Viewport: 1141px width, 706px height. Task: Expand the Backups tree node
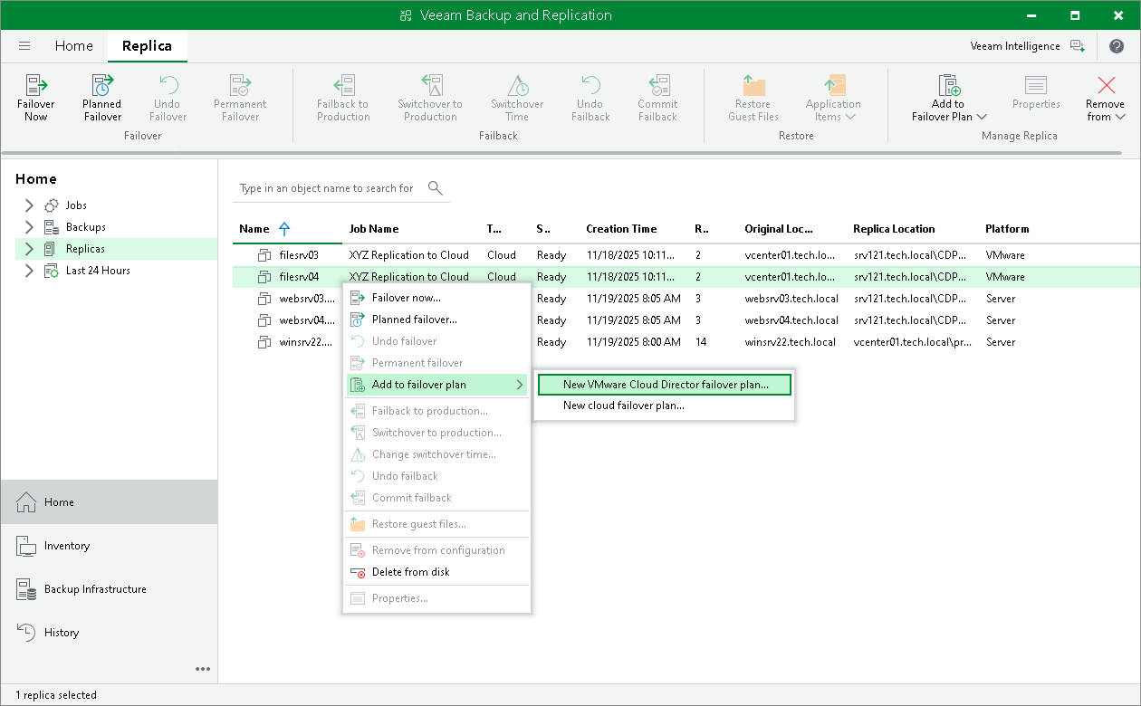[29, 227]
